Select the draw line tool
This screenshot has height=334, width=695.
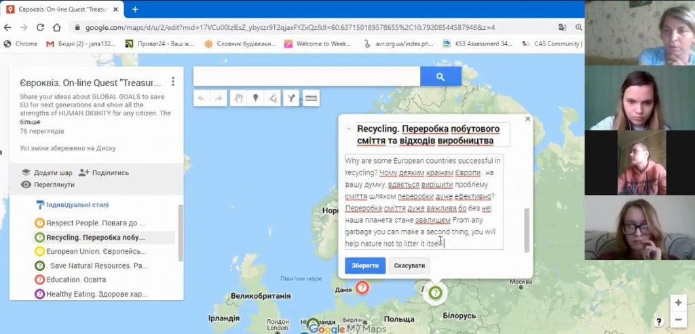(273, 98)
